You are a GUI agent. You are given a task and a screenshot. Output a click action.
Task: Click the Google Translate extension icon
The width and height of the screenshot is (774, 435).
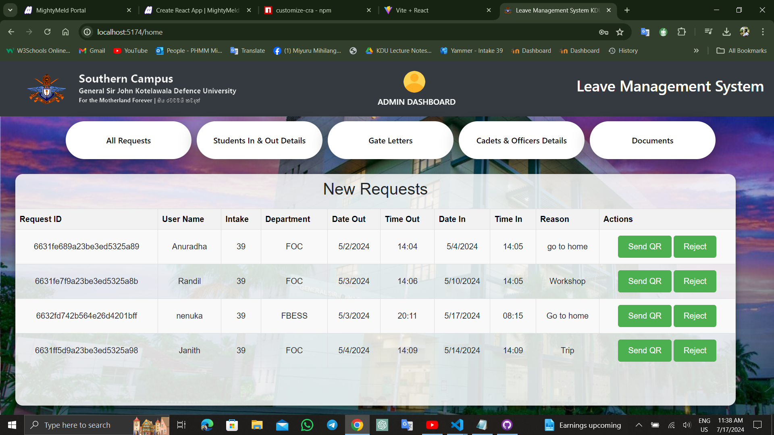tap(645, 32)
